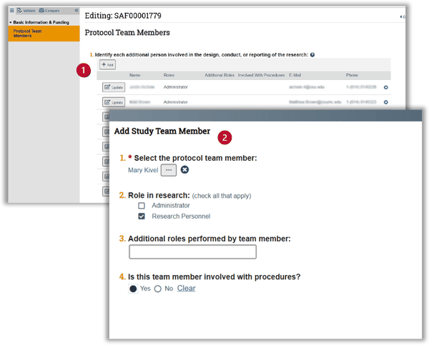
Task: Click the Roles column header
Action: click(x=169, y=75)
